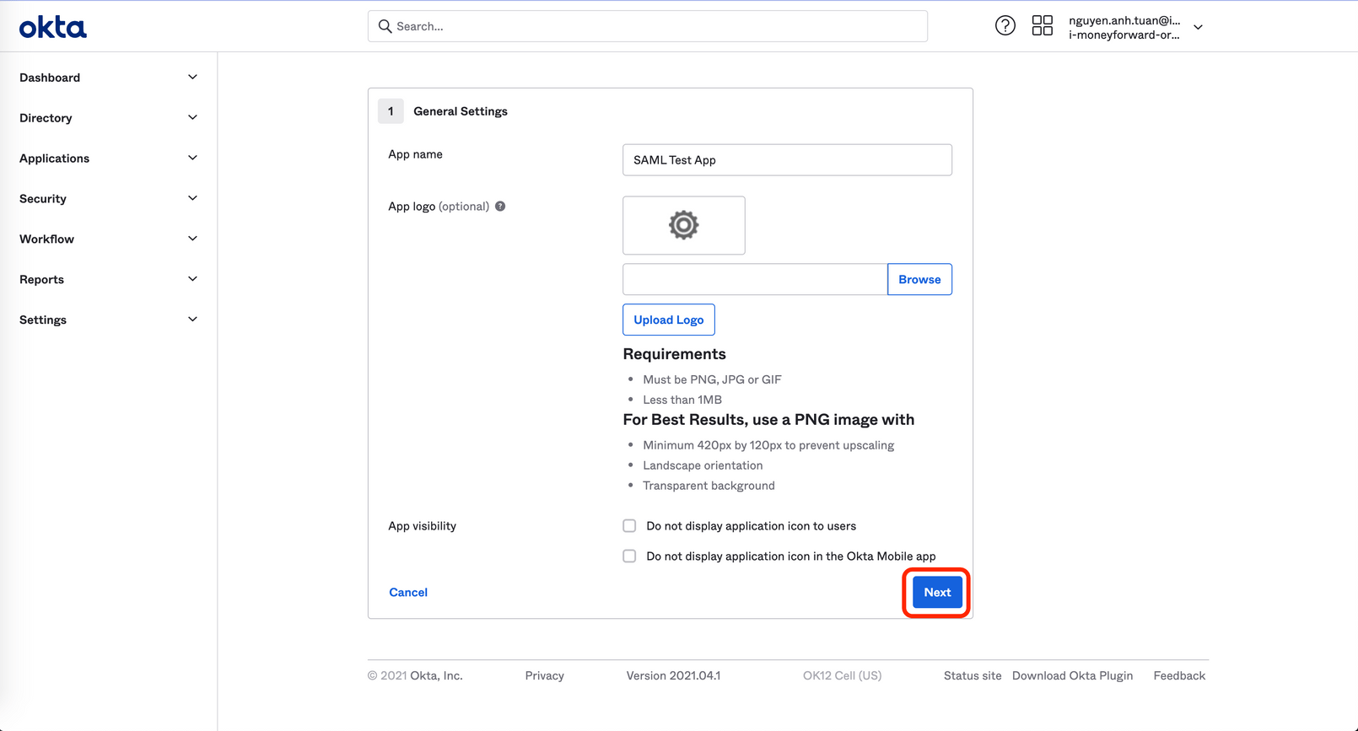Click the OK12 Cell (US) text
This screenshot has height=731, width=1358.
point(842,676)
